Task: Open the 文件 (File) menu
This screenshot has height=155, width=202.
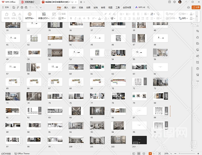Action: pyautogui.click(x=5, y=7)
